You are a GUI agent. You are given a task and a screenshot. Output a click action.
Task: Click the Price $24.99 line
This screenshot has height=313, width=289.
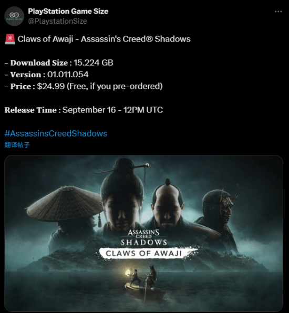point(84,86)
